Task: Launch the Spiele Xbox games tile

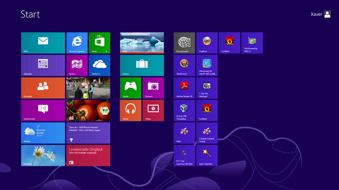Action: pyautogui.click(x=130, y=88)
